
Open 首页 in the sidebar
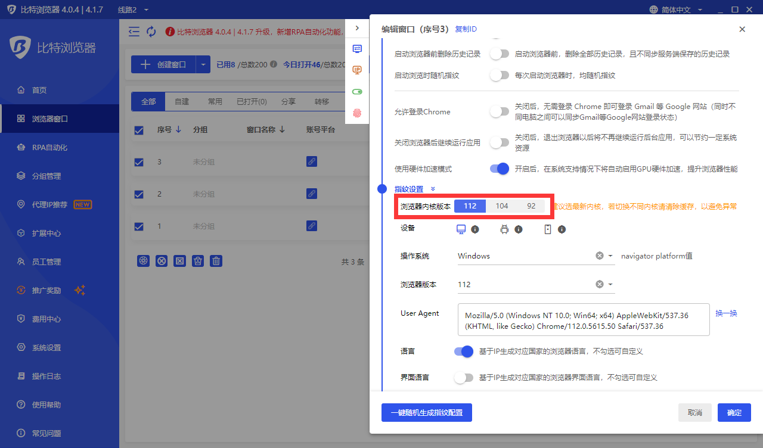(60, 90)
